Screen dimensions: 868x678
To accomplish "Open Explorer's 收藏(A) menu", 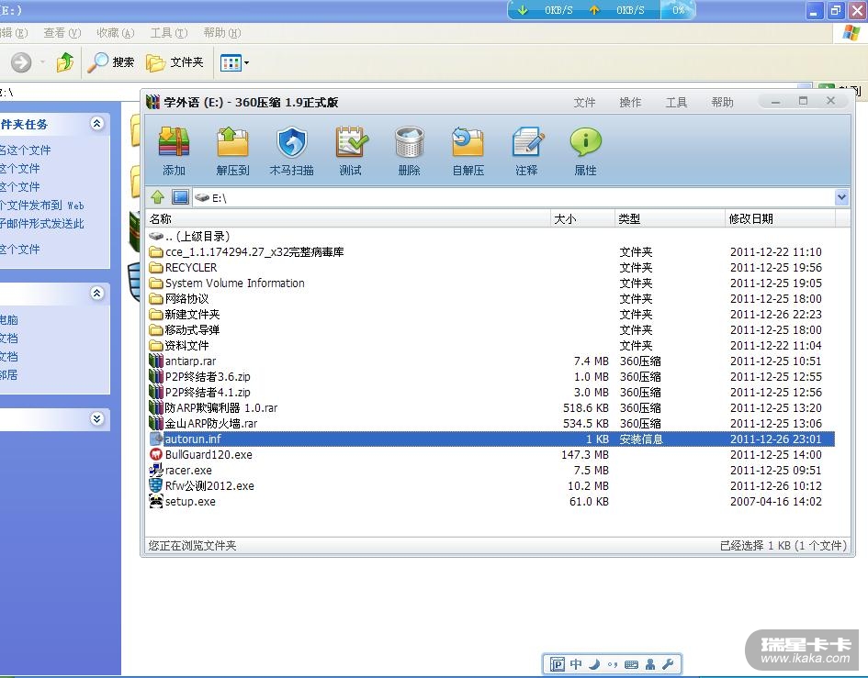I will [115, 33].
